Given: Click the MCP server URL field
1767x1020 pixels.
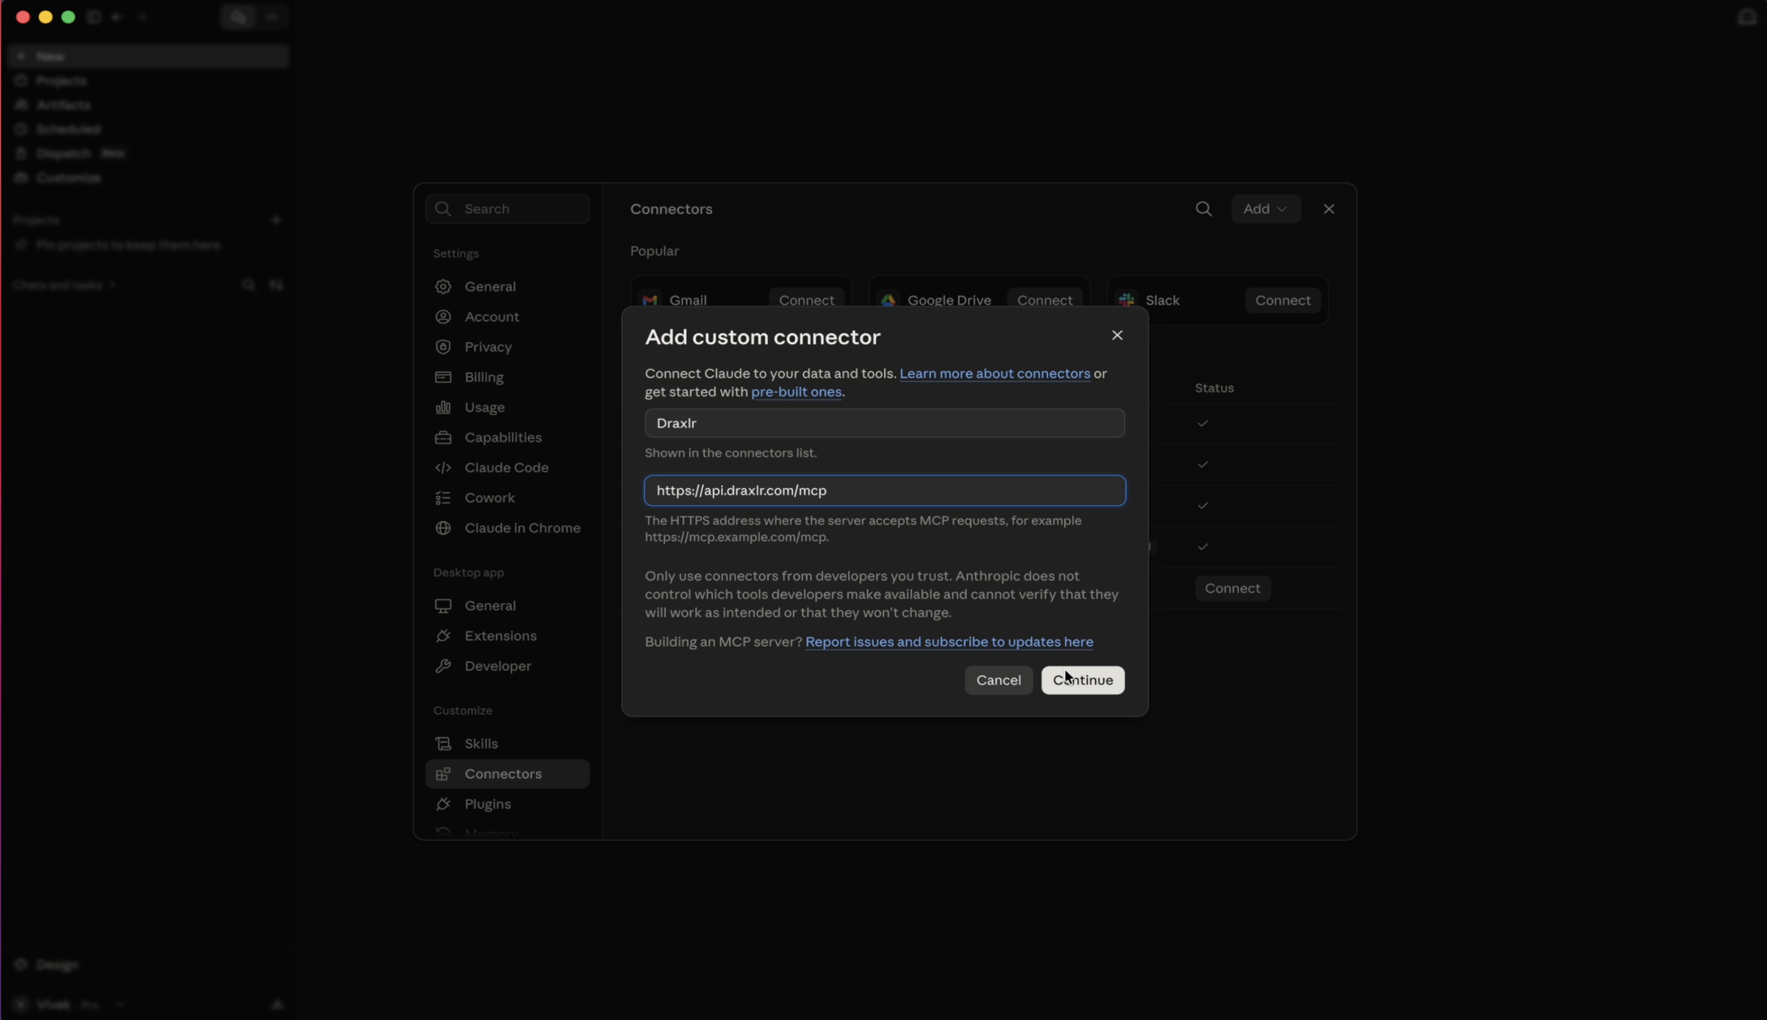Looking at the screenshot, I should coord(885,490).
